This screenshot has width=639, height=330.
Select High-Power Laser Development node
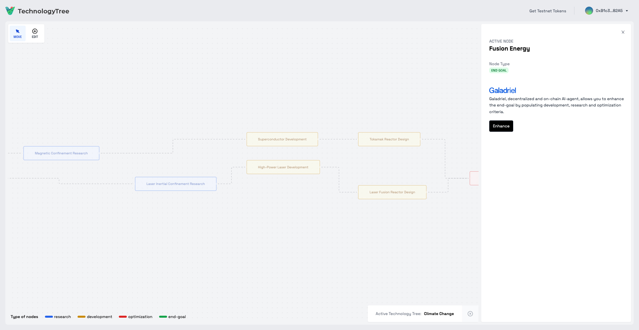tap(283, 167)
